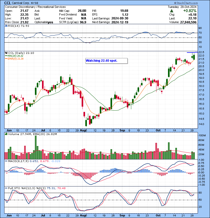The height and width of the screenshot is (218, 210).
Task: Click the Last Earnings date 2024-09-30
Action: tap(120, 18)
